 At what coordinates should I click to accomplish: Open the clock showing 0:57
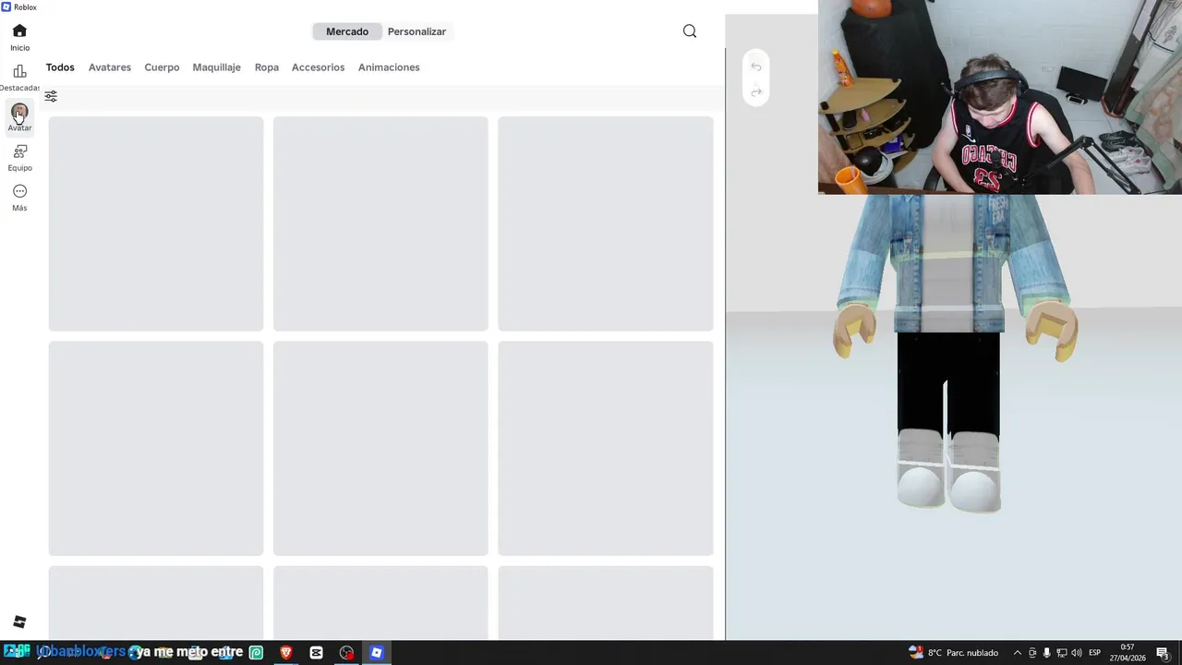tap(1128, 652)
